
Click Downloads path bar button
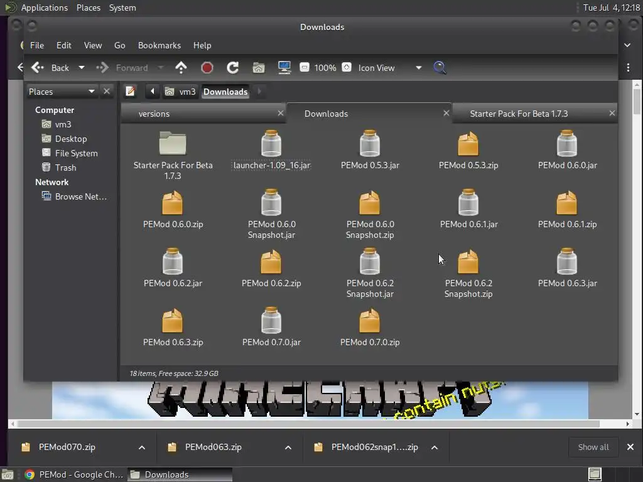[x=225, y=92]
